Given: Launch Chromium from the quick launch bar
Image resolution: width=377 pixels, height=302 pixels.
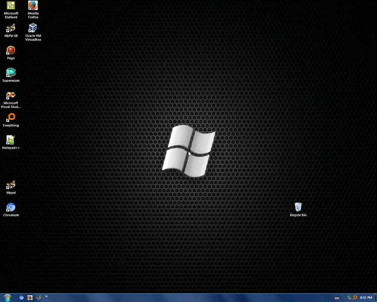Looking at the screenshot, I should click(x=22, y=298).
